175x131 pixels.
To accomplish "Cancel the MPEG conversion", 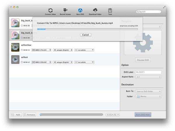I will click(x=85, y=35).
